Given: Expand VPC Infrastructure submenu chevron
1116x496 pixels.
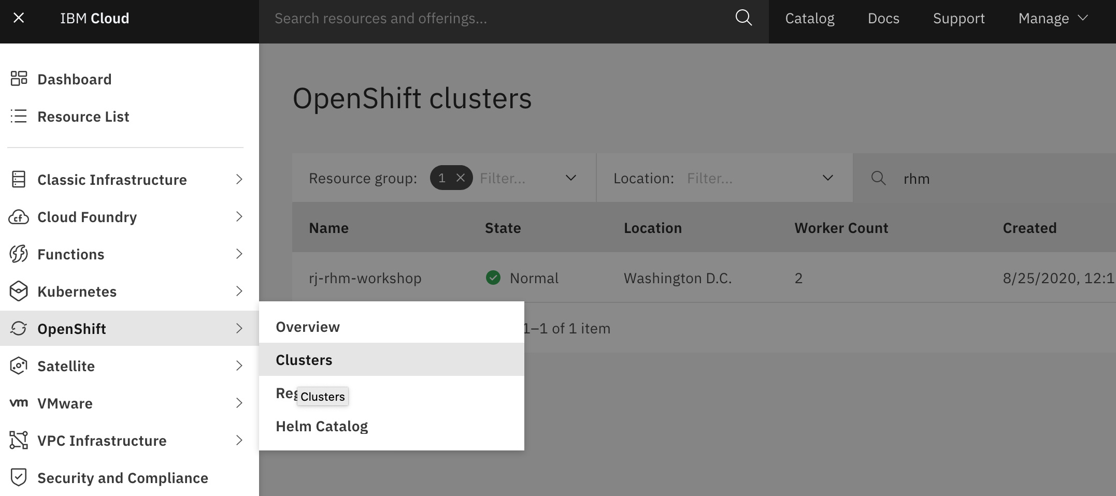Looking at the screenshot, I should pyautogui.click(x=239, y=440).
